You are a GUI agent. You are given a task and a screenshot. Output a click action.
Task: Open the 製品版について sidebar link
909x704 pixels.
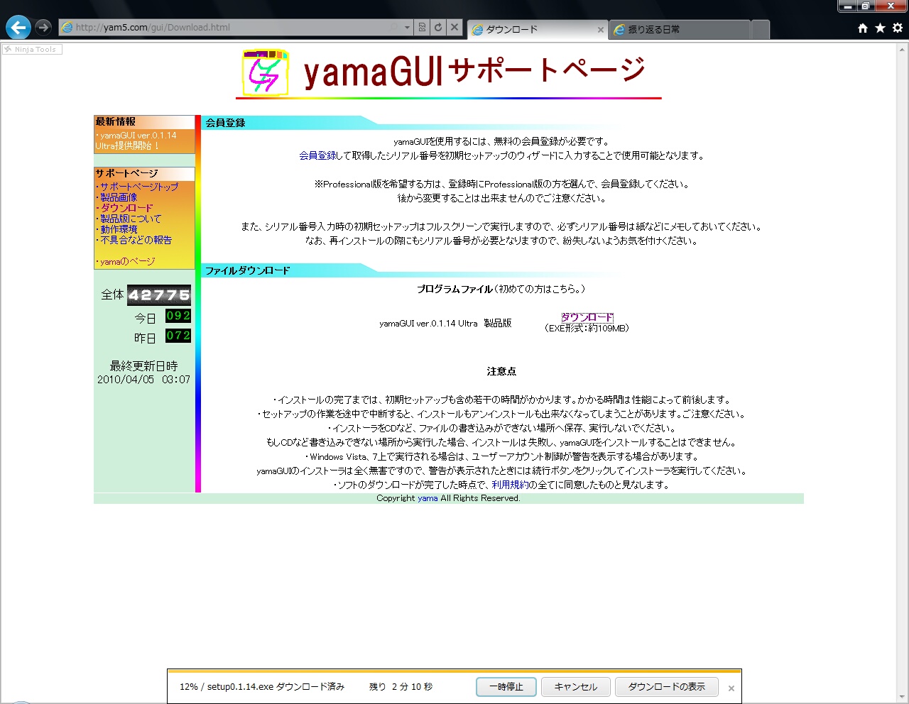(x=131, y=219)
